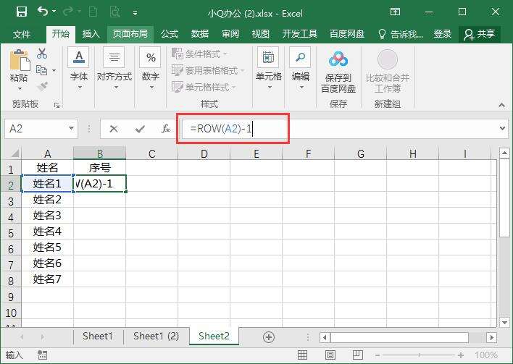Click the 登录 sign-in link
513x364 pixels.
(x=442, y=34)
